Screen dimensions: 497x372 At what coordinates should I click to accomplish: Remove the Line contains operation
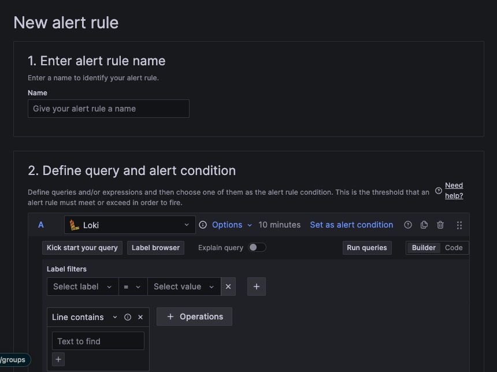(x=140, y=317)
